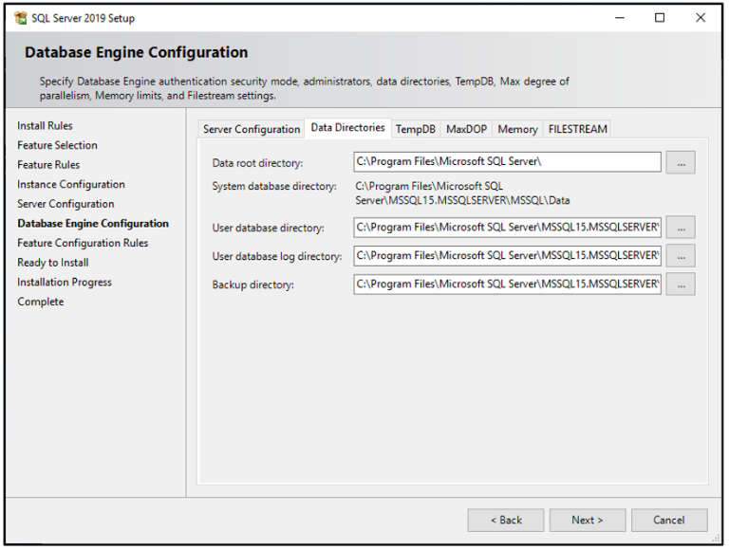Open the MaxDOP tab

[x=466, y=129]
